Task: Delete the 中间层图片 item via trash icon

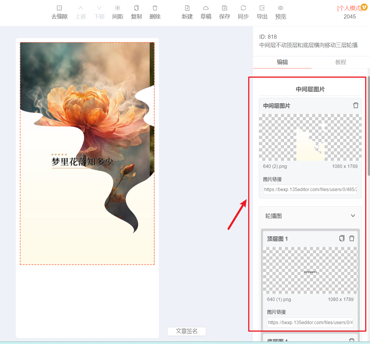Action: click(356, 105)
